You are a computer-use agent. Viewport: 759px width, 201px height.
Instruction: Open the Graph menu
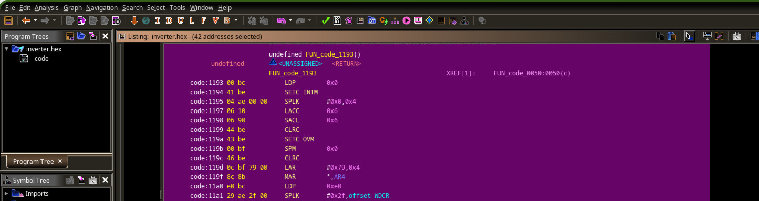coord(72,7)
